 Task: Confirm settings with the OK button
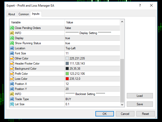[105, 114]
